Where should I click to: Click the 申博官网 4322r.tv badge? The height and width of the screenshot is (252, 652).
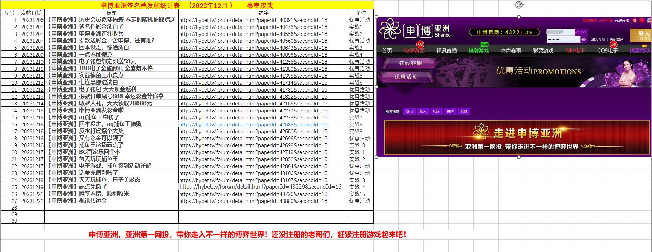[504, 32]
